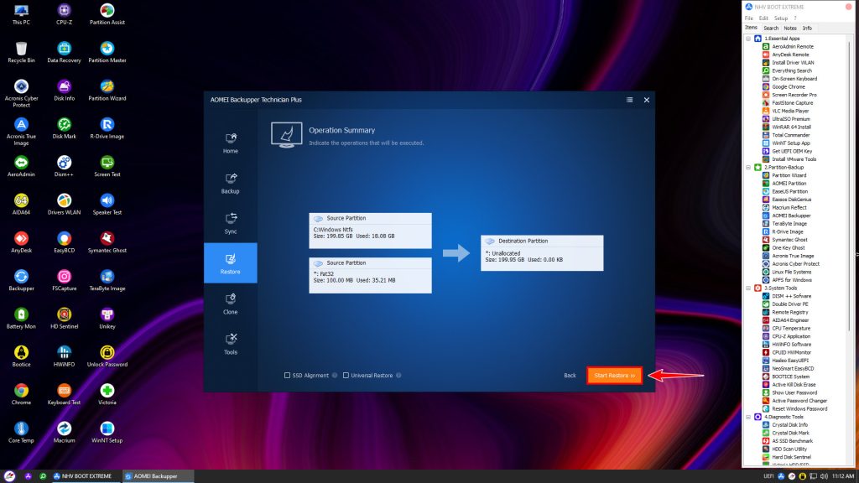Go Back from the Operation Summary

tap(570, 375)
